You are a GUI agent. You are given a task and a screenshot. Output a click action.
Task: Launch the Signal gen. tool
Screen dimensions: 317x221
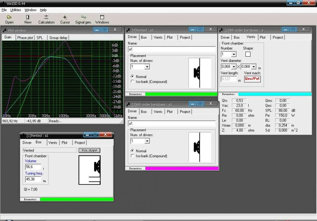coord(83,18)
